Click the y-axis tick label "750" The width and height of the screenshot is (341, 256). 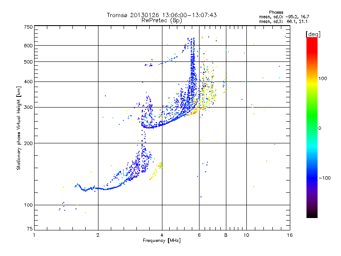28,27
